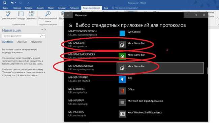Image resolution: width=219 pixels, height=123 pixels.
Task: Click the document search field in Navigation
Action: pos(24,36)
